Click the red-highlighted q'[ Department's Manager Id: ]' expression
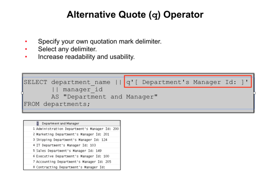This screenshot has width=275, height=174. pyautogui.click(x=188, y=82)
